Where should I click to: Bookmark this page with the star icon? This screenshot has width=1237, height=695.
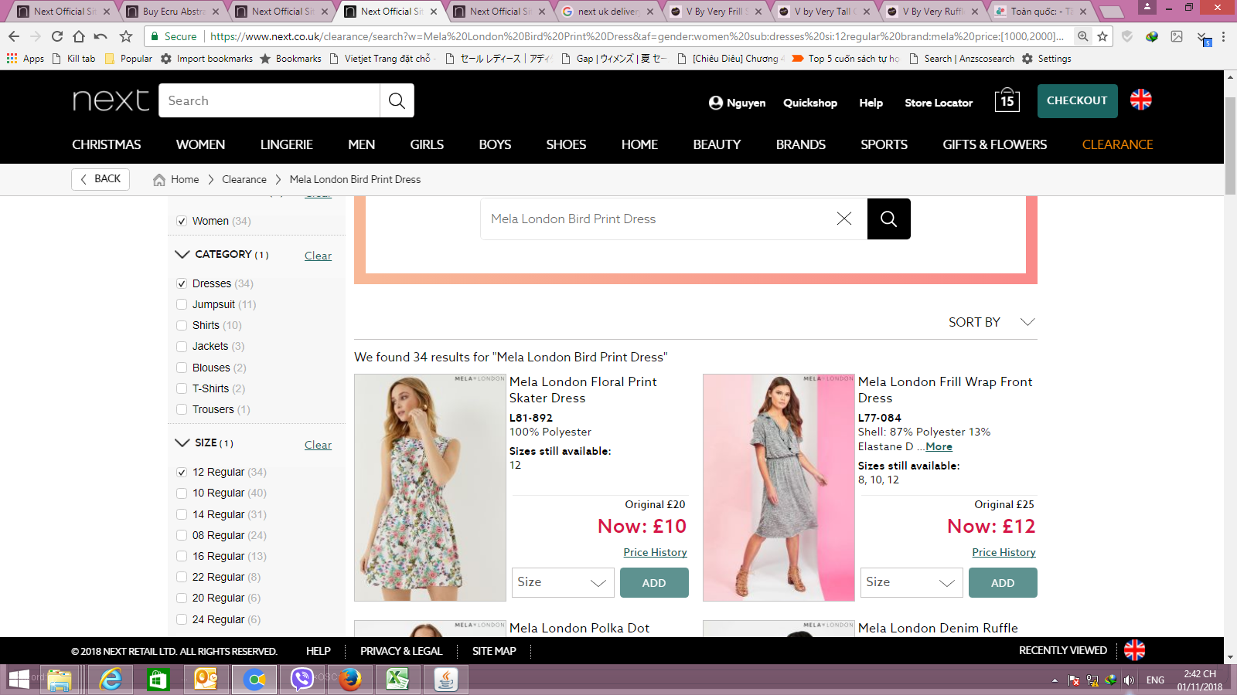(x=1102, y=36)
